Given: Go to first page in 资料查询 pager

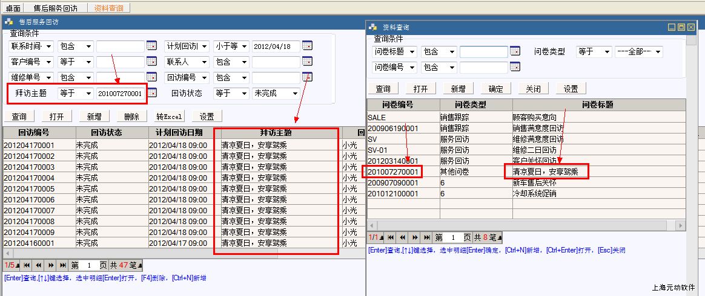Looking at the screenshot, I should coord(391,237).
